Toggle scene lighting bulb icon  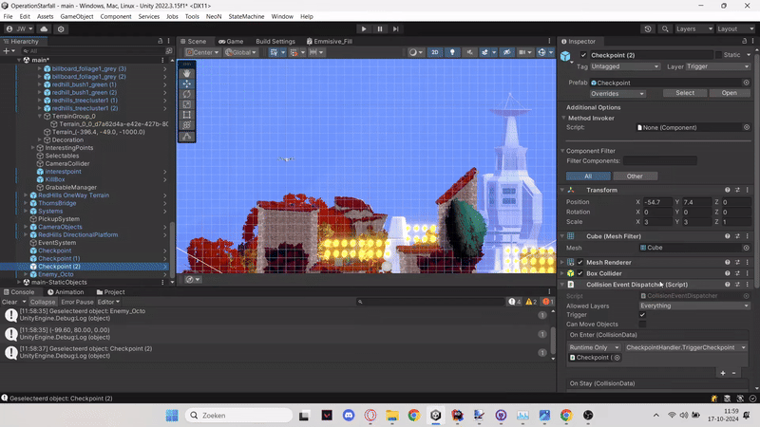coord(450,52)
